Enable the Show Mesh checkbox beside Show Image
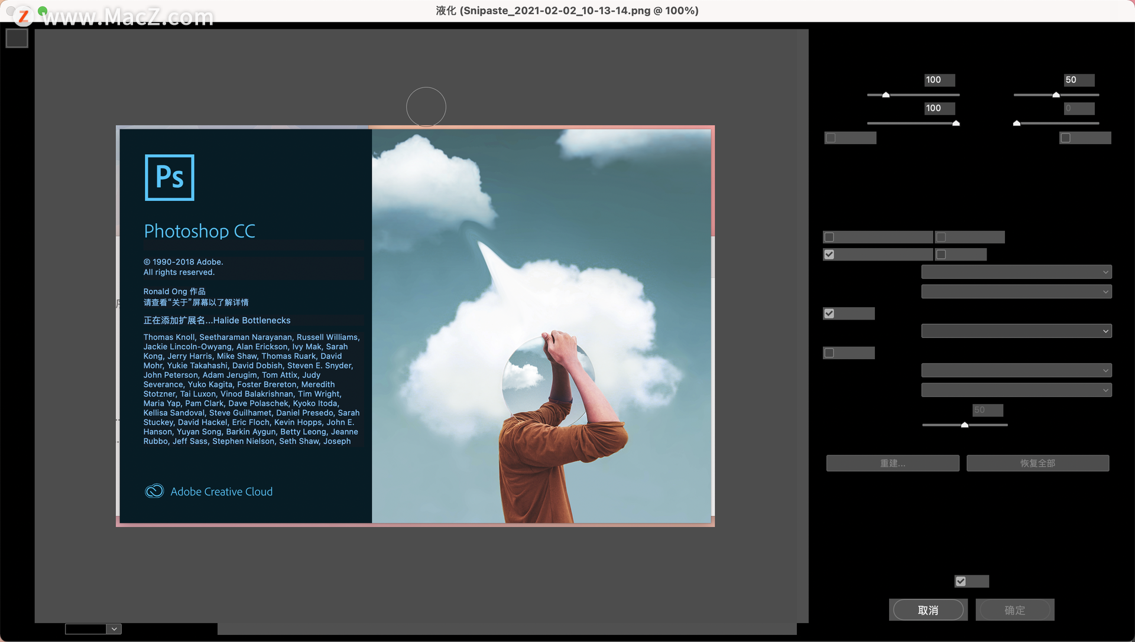Image resolution: width=1135 pixels, height=642 pixels. pos(941,255)
